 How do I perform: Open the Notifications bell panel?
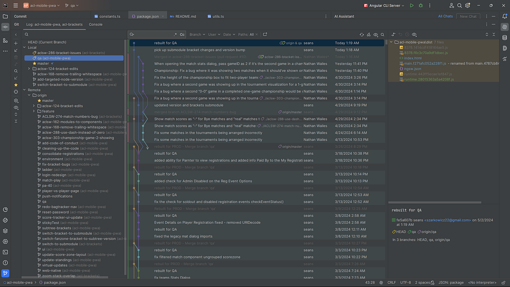point(504,16)
